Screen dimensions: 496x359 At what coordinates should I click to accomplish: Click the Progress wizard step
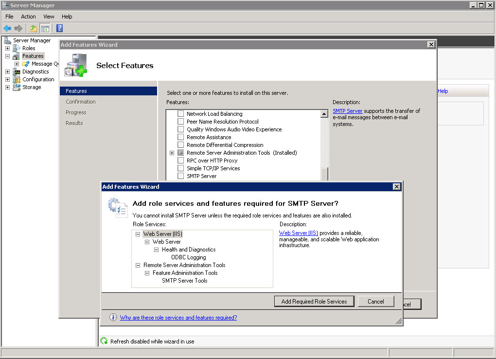click(76, 112)
